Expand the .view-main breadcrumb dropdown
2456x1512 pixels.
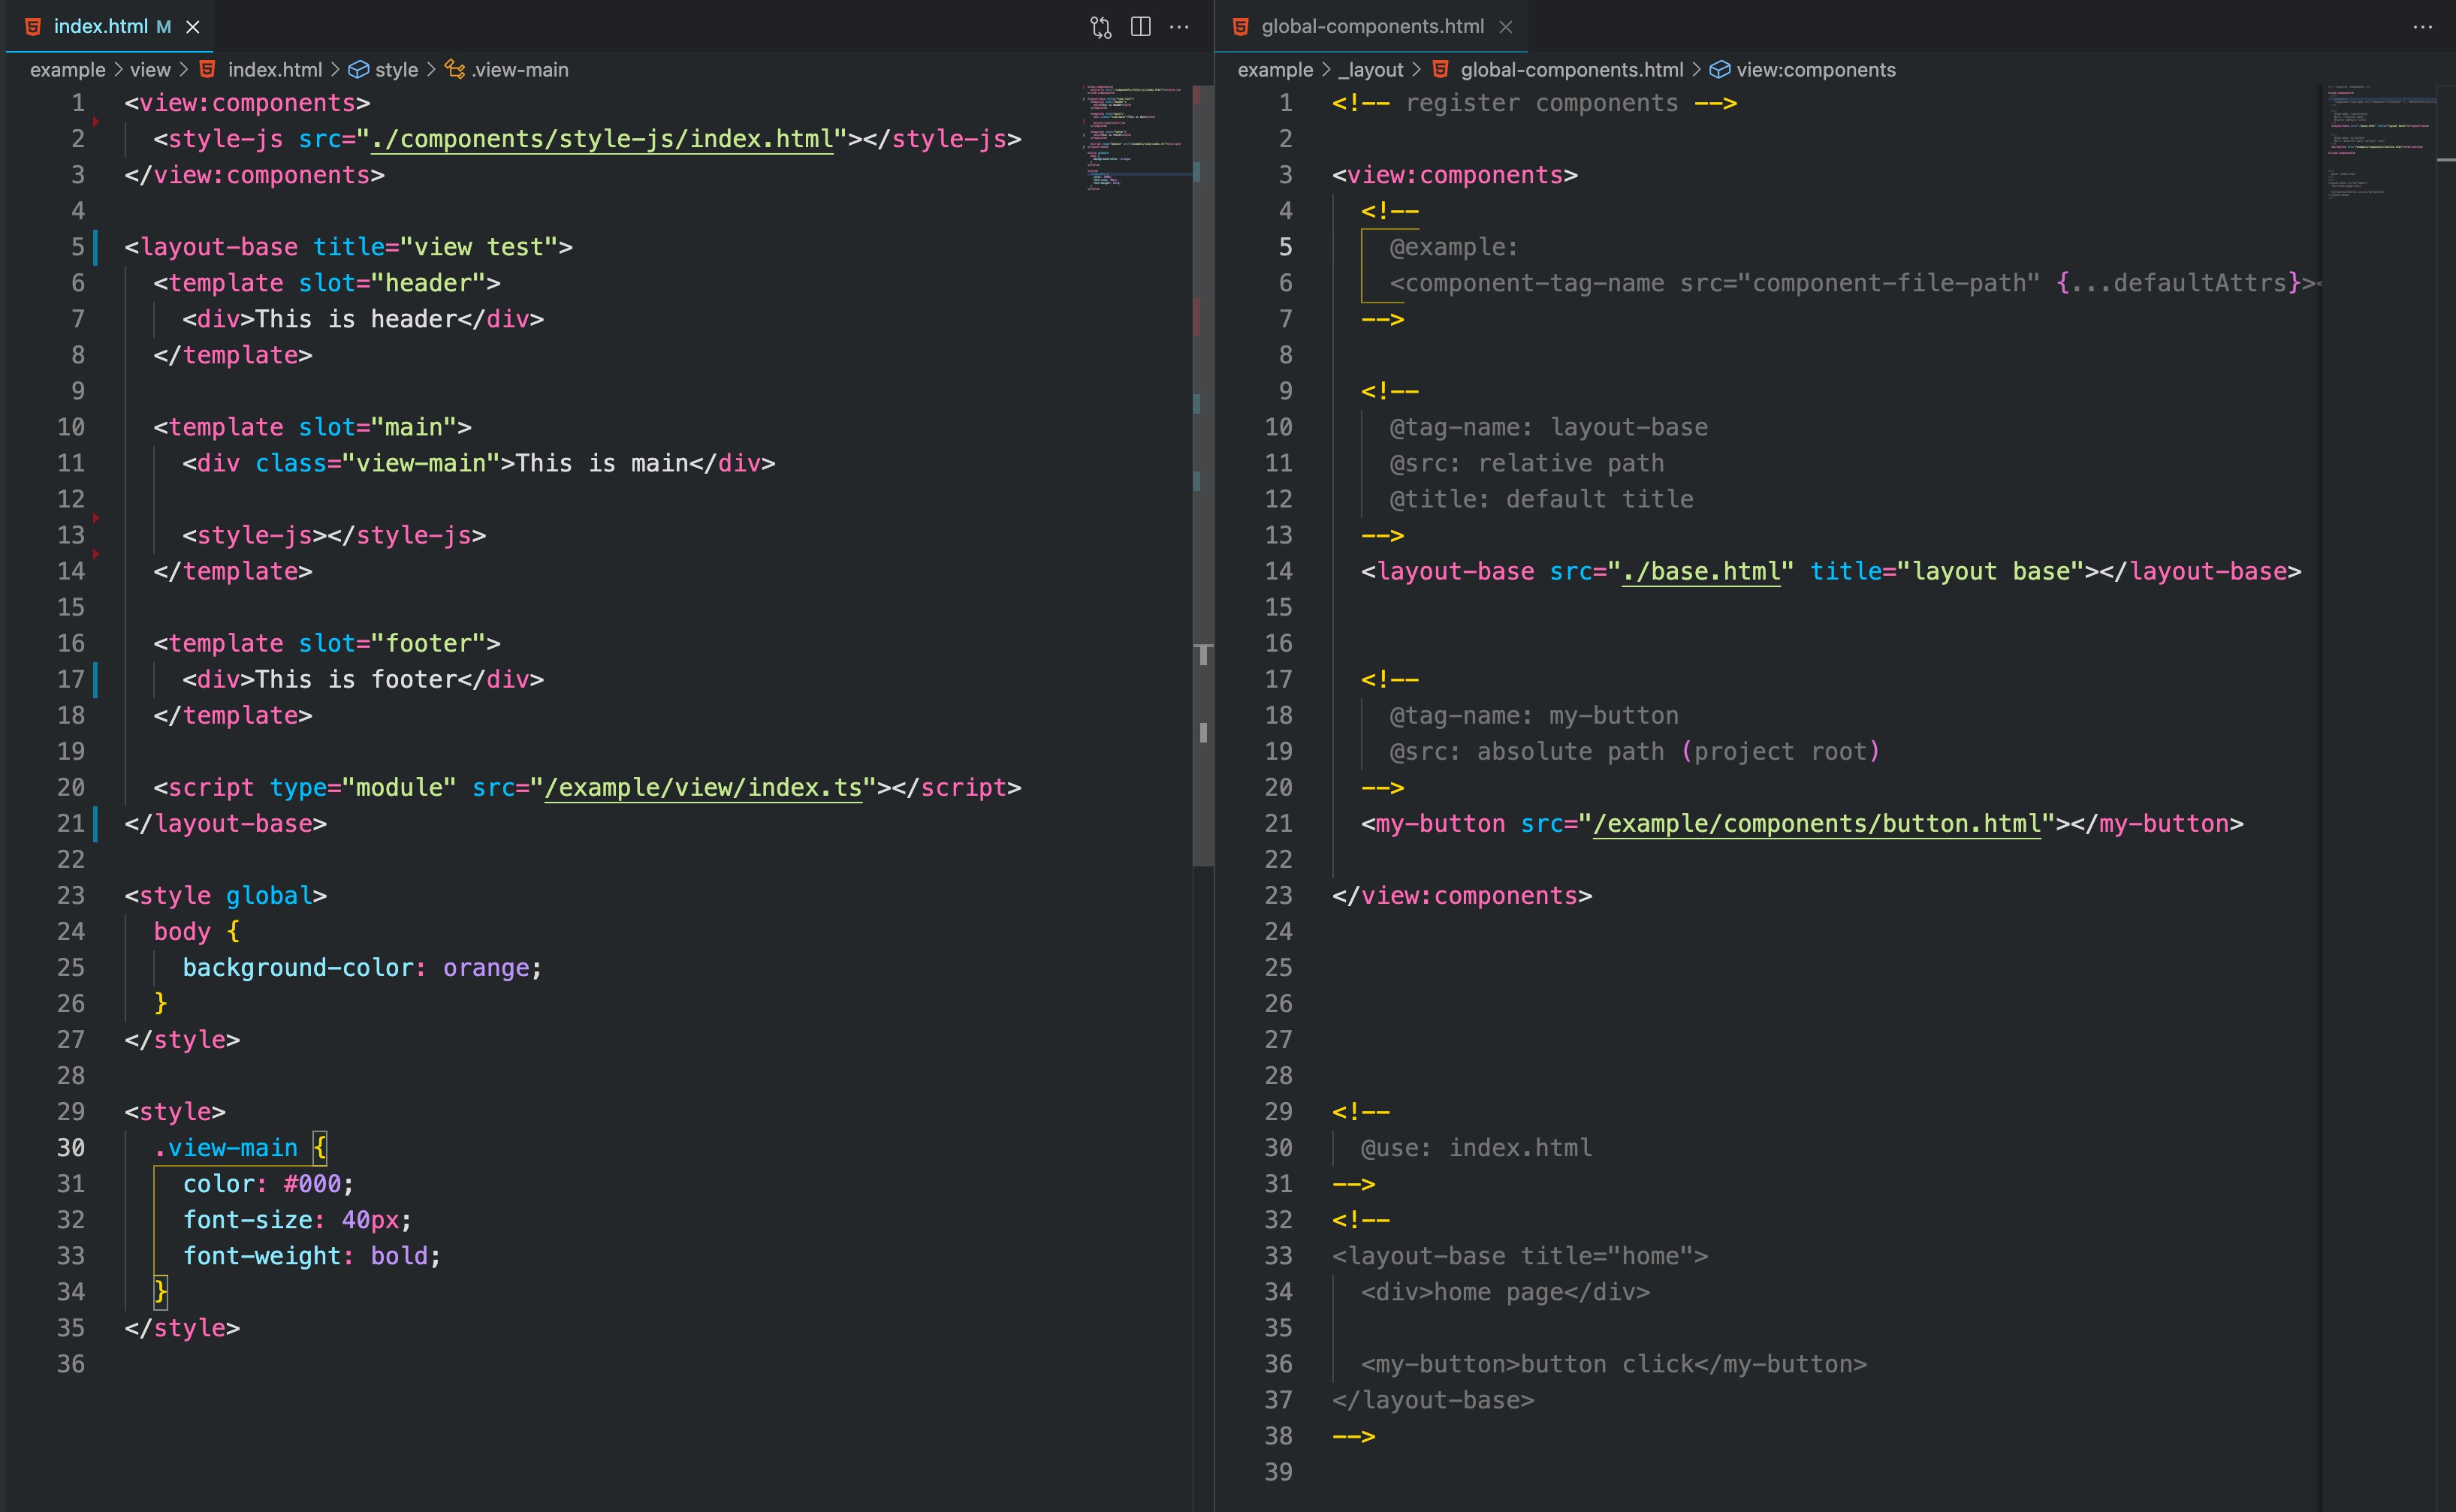click(x=519, y=70)
